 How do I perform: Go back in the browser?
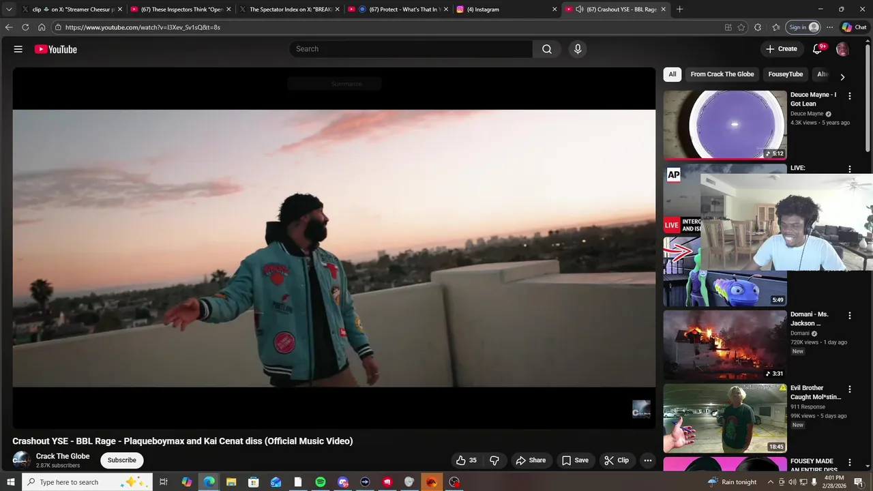coord(9,27)
